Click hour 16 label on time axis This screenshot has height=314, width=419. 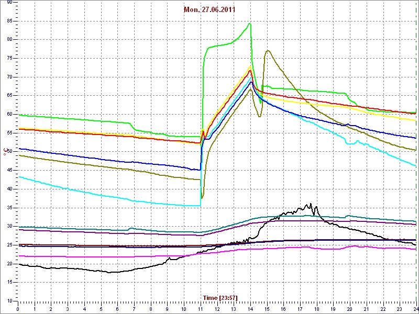pos(283,310)
